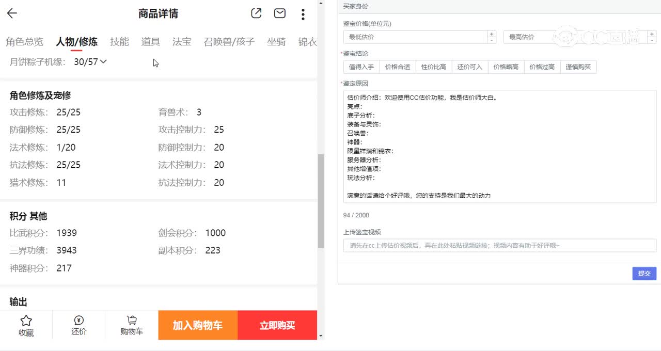The image size is (661, 351).
Task: Click 加入购物车 button
Action: tap(198, 325)
